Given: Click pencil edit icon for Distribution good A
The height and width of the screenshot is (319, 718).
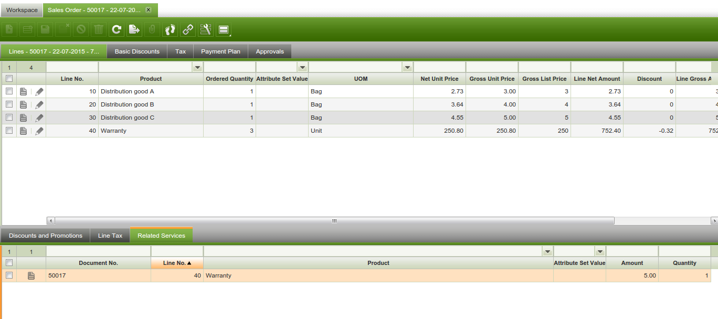Looking at the screenshot, I should pos(39,92).
